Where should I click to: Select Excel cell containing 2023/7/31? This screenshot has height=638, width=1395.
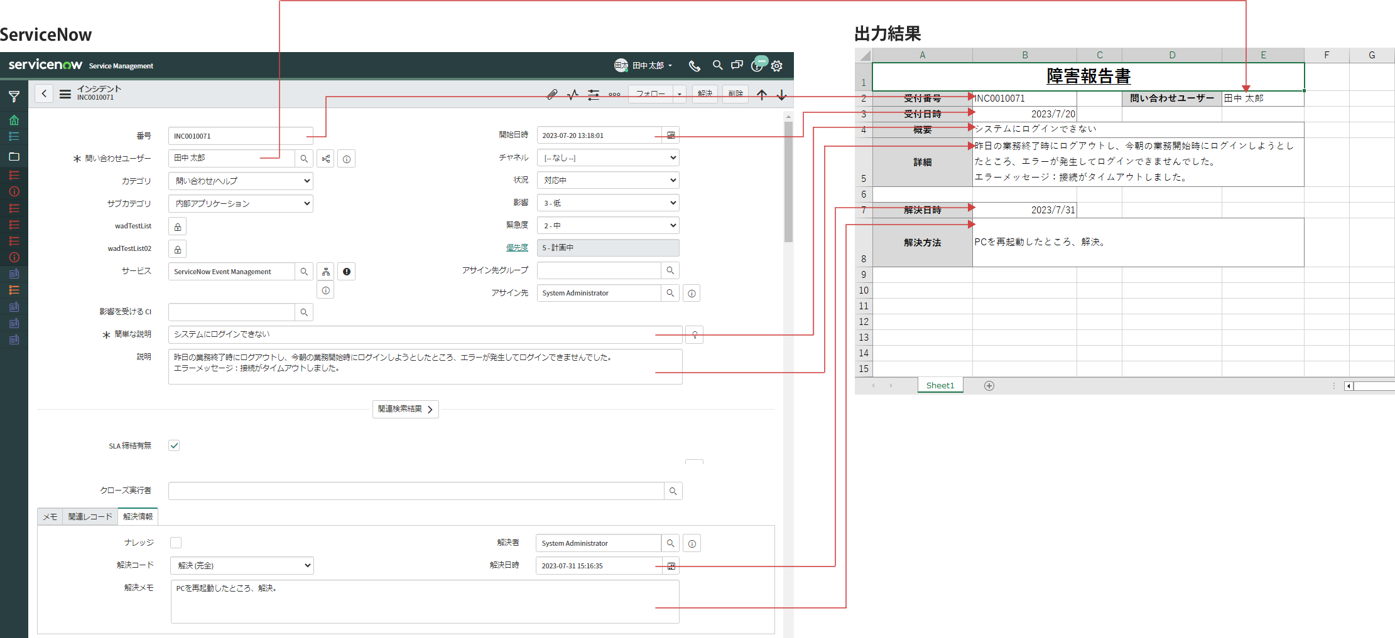[1025, 210]
